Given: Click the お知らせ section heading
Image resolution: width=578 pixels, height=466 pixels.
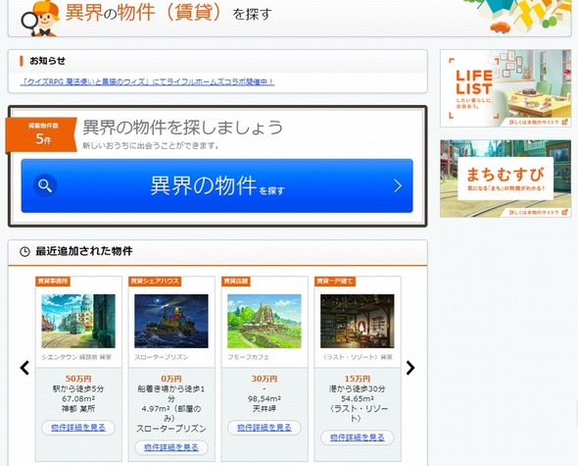Looking at the screenshot, I should pos(47,61).
